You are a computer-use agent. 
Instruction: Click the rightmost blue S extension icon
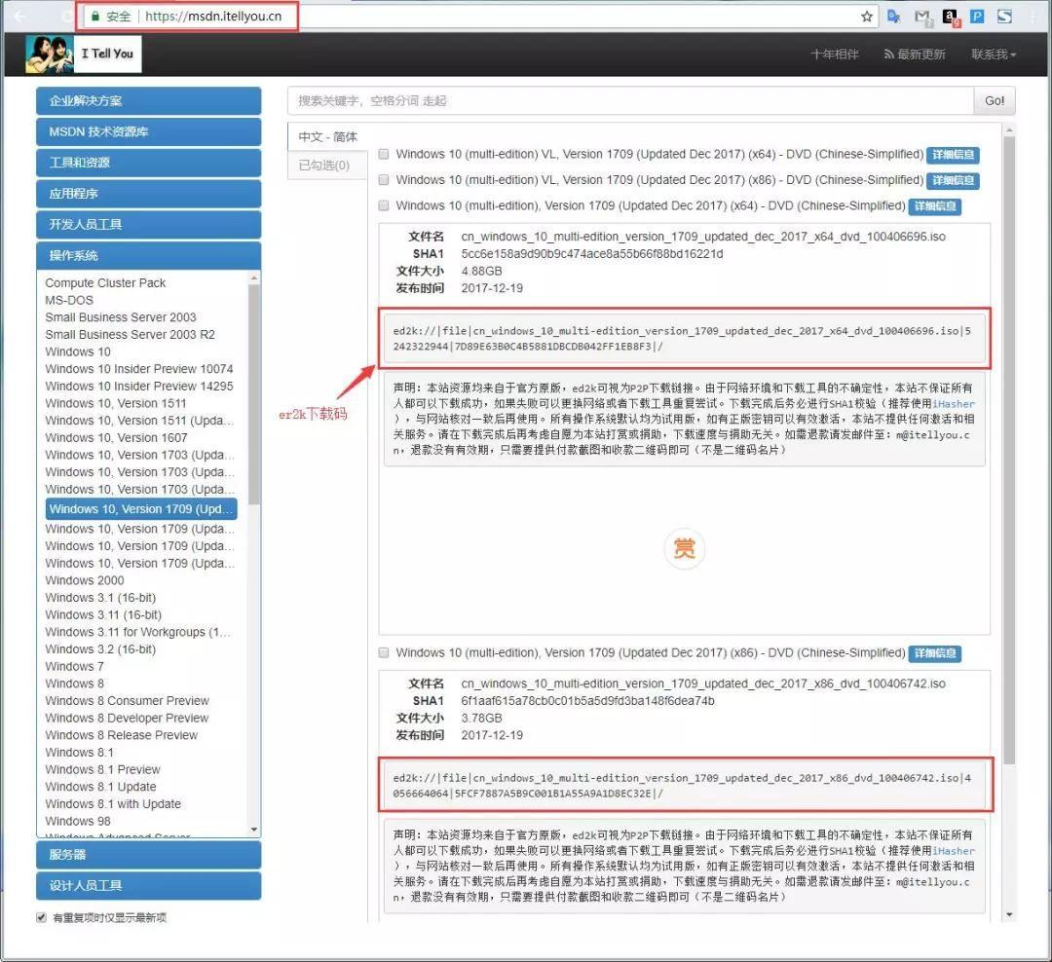pyautogui.click(x=1004, y=17)
